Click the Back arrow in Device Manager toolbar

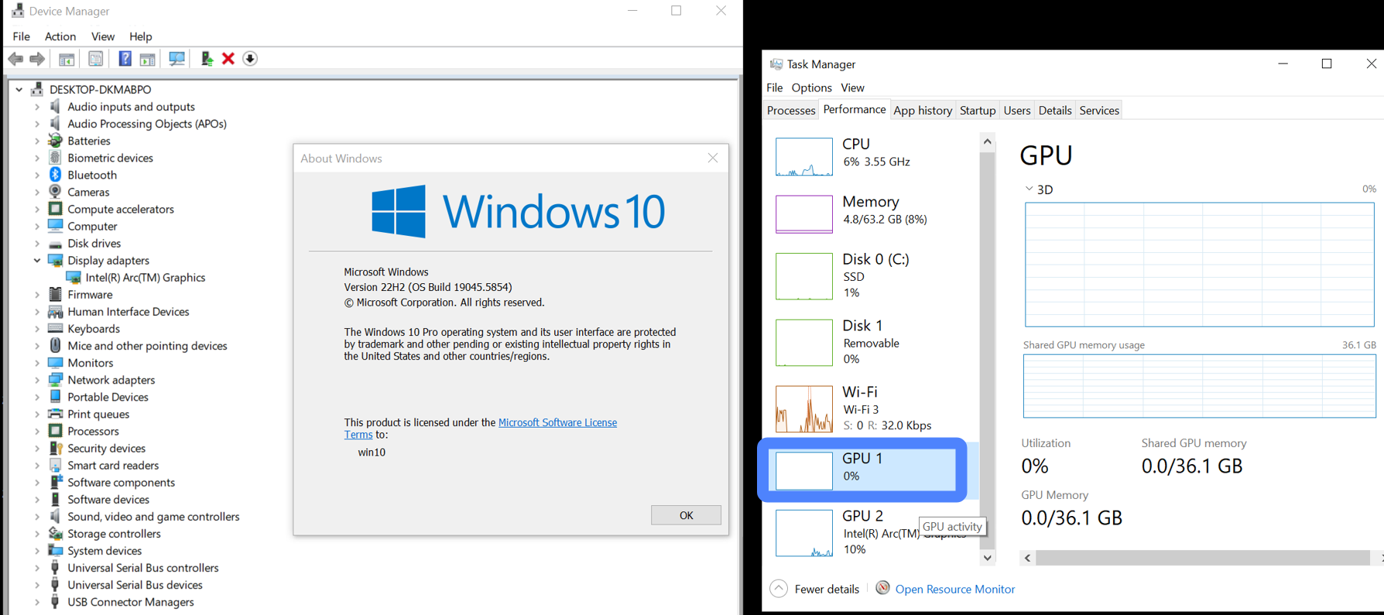[15, 59]
